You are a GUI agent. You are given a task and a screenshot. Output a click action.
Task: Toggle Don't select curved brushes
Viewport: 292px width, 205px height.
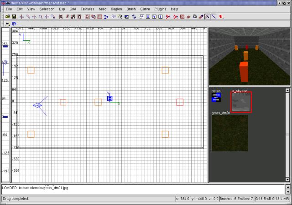pyautogui.click(x=168, y=17)
